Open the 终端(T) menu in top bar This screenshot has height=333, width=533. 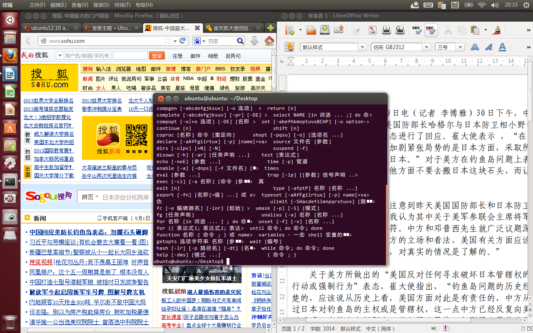122,5
